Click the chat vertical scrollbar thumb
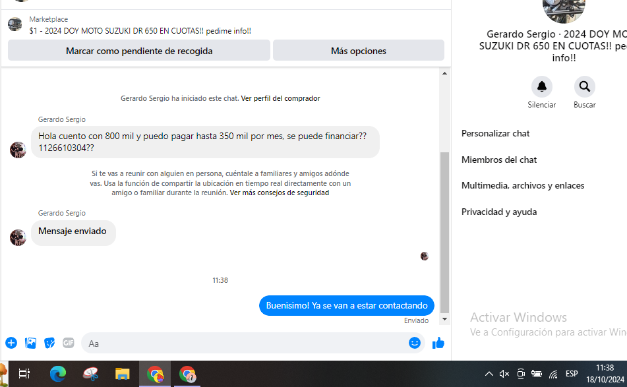 pyautogui.click(x=444, y=232)
